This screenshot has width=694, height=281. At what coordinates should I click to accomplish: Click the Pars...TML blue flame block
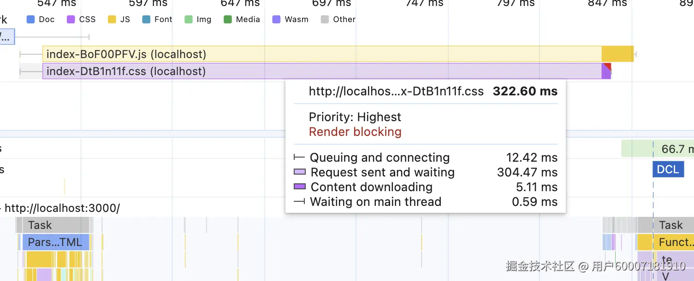(x=55, y=242)
